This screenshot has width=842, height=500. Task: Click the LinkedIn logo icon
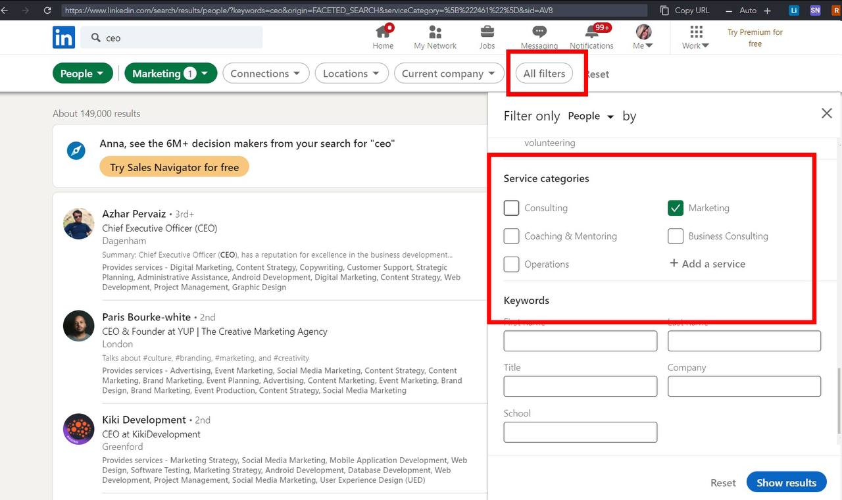tap(64, 37)
